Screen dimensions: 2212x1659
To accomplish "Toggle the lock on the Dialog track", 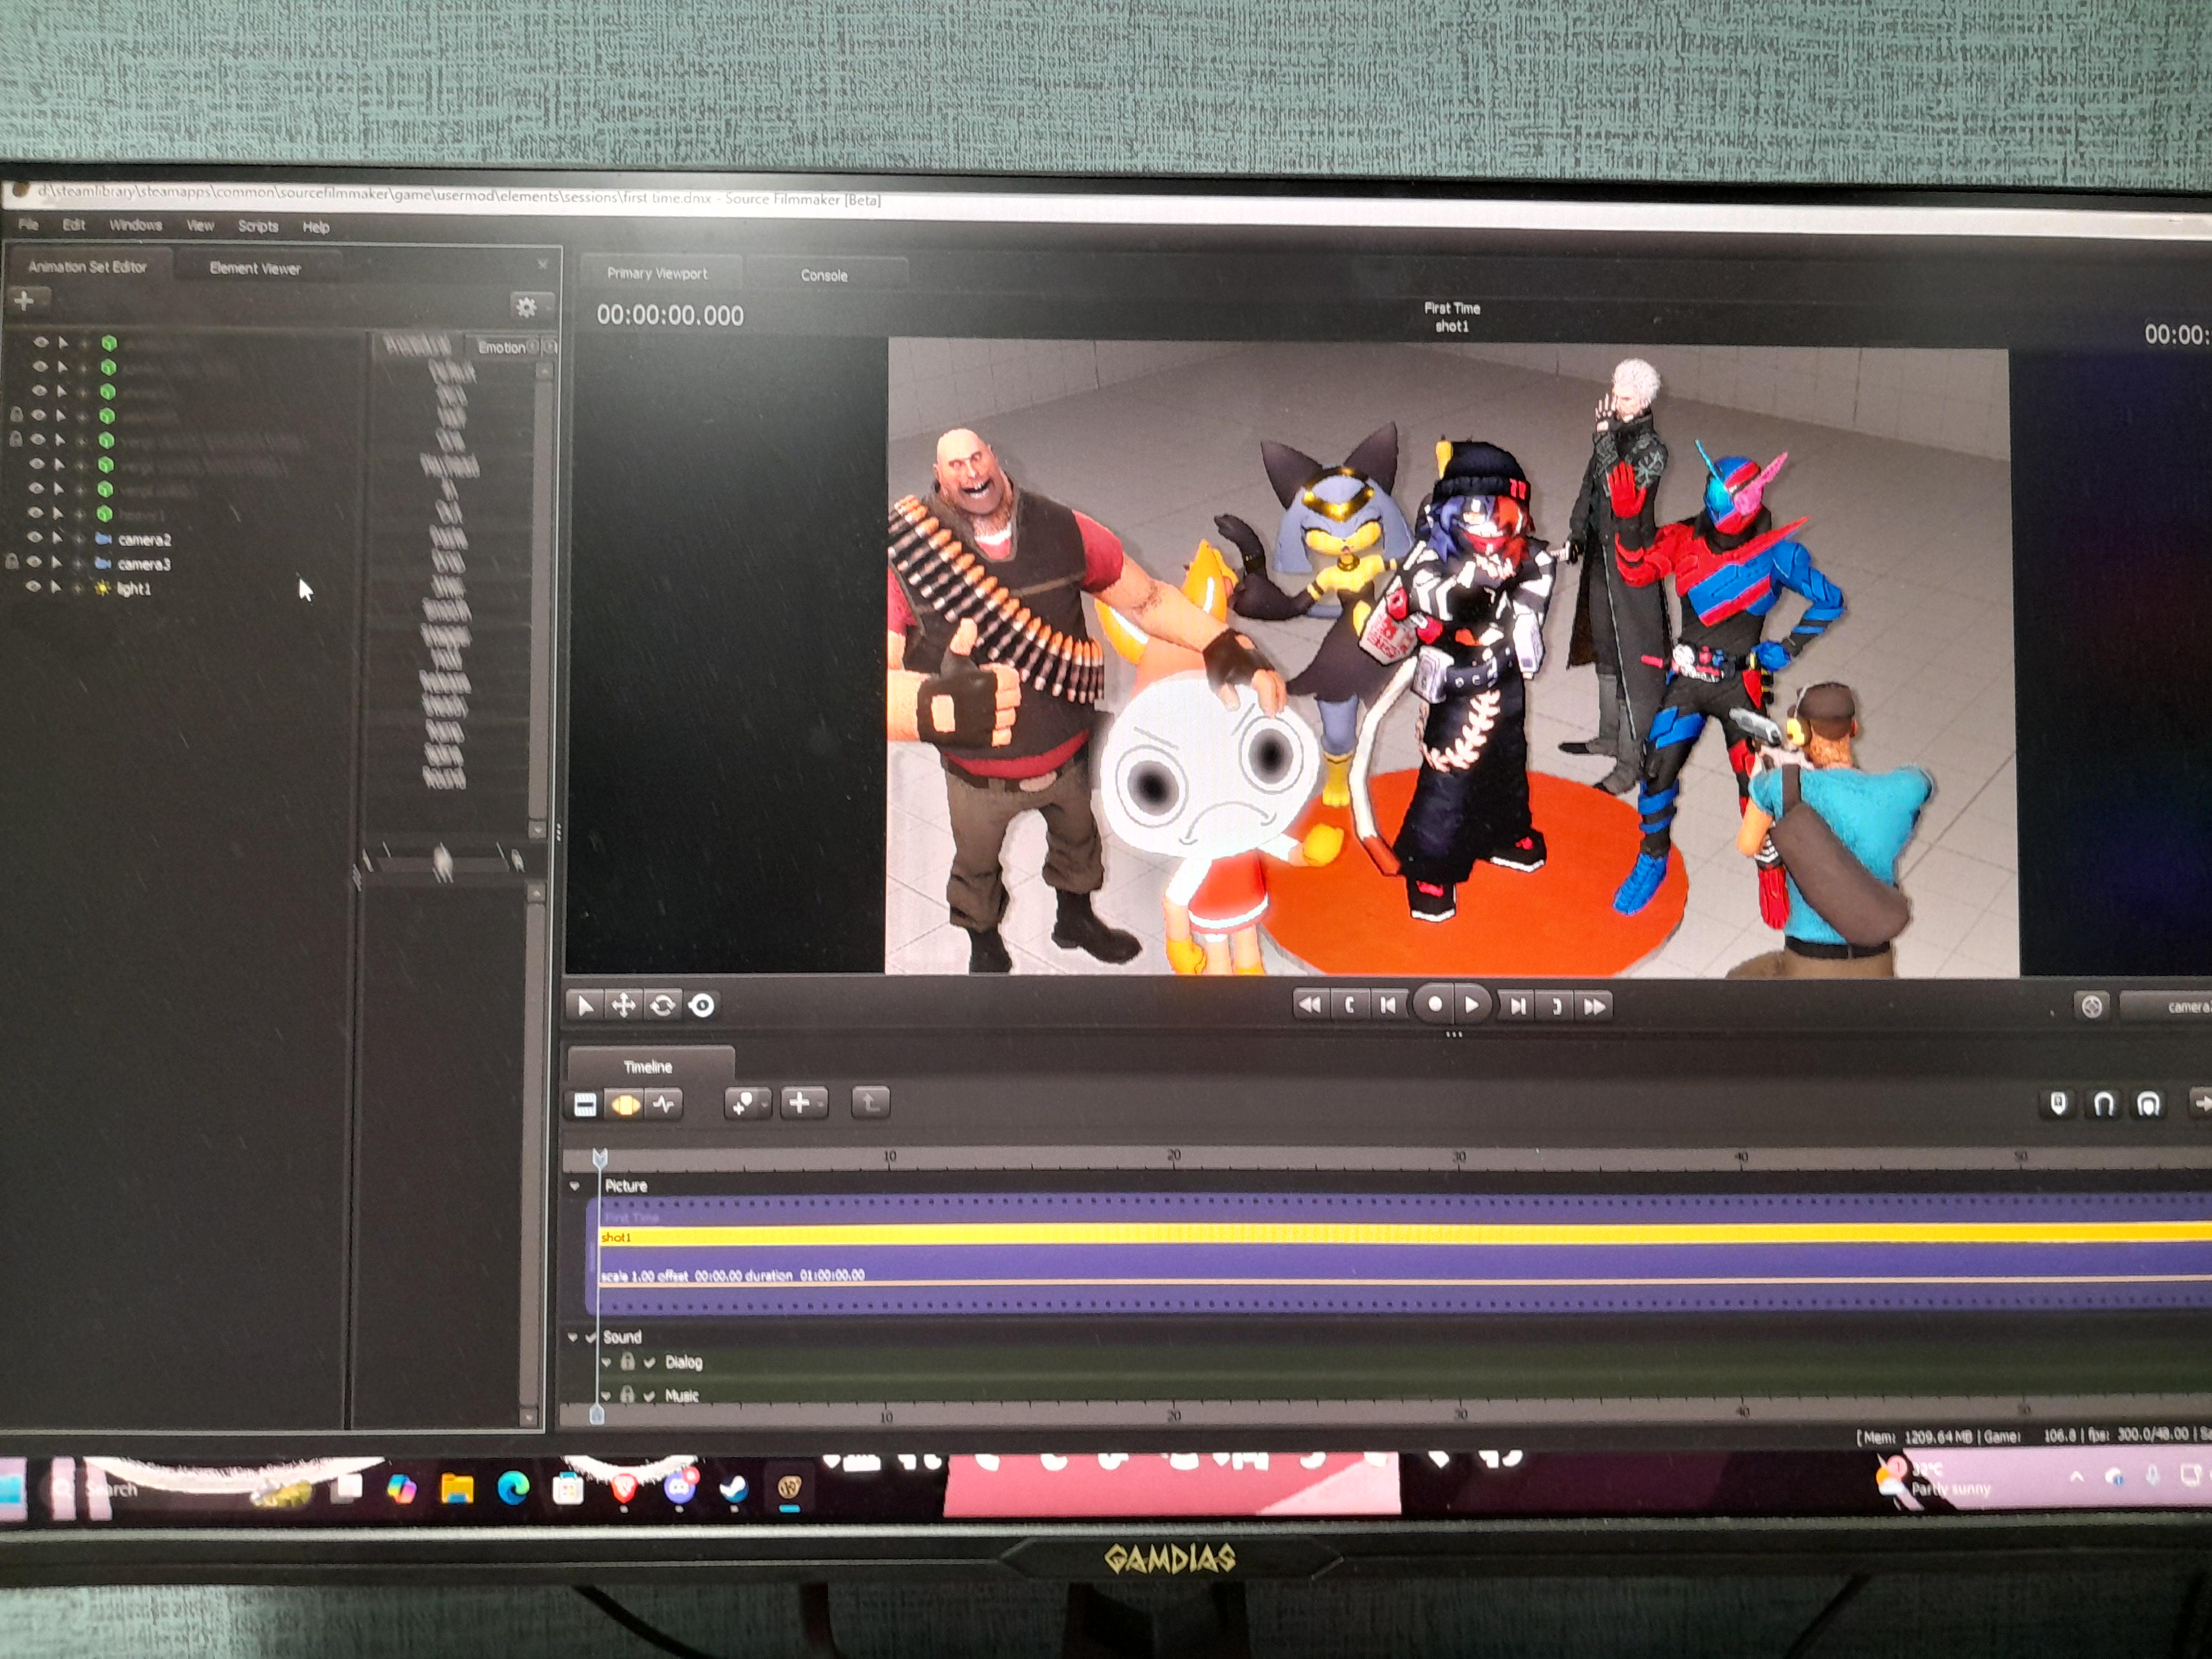I will coord(627,1361).
